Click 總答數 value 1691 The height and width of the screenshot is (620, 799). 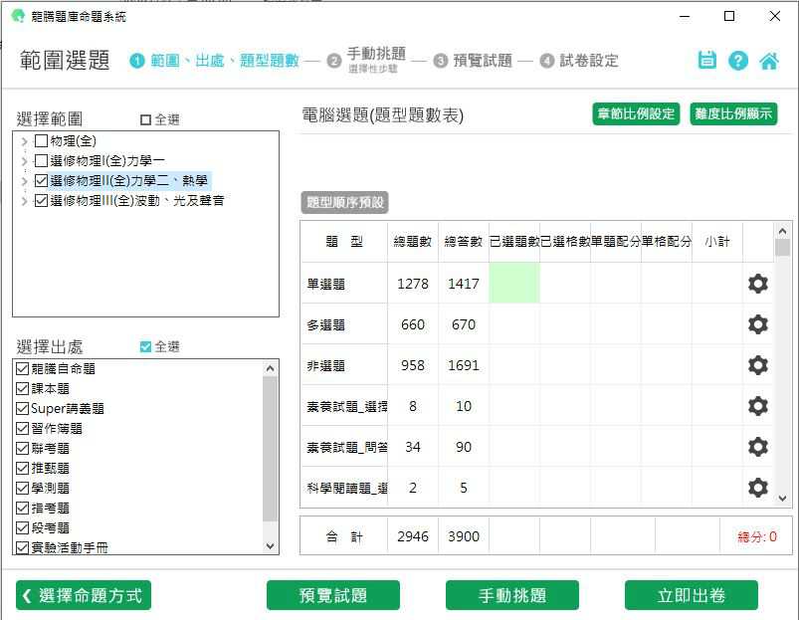coord(464,365)
